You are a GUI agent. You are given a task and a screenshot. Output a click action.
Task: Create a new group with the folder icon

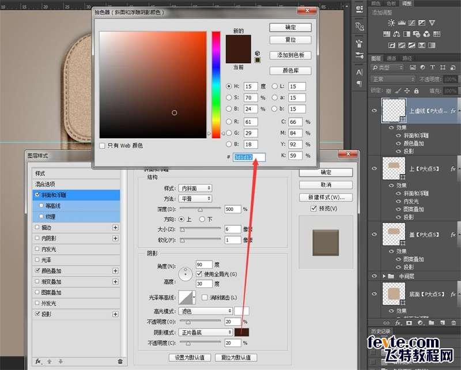(x=431, y=323)
